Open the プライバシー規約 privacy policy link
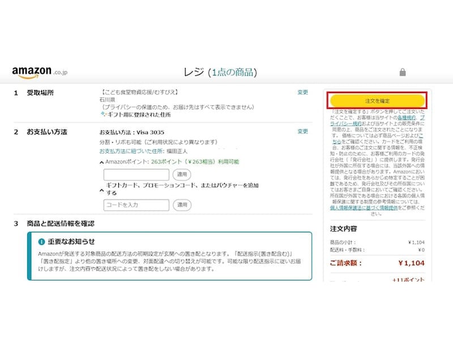 (x=344, y=124)
